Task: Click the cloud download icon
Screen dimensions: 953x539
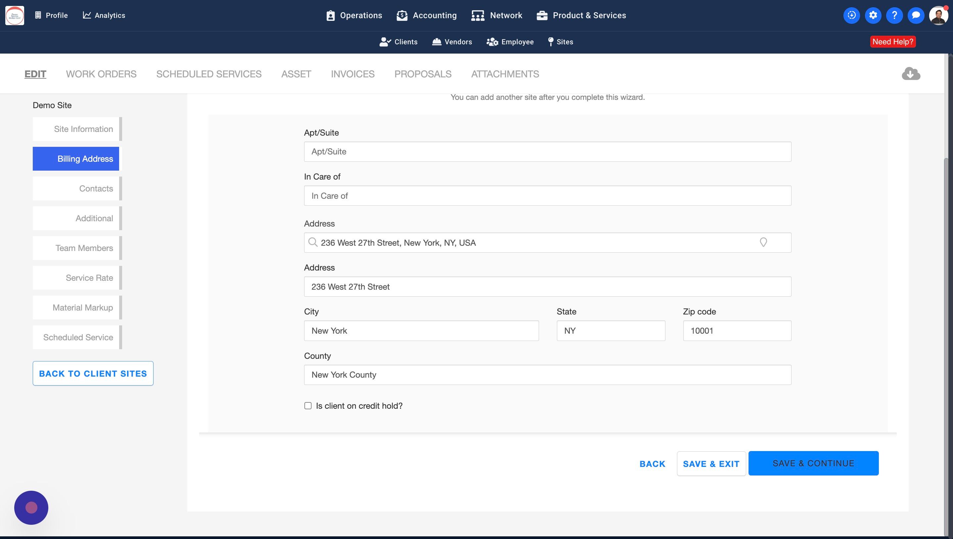Action: point(911,74)
